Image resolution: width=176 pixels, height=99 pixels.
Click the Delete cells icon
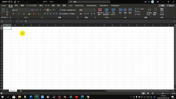click(125, 10)
